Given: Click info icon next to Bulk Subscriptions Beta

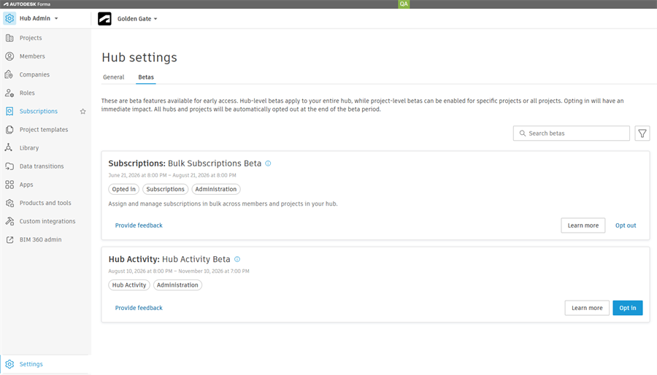Looking at the screenshot, I should (268, 163).
